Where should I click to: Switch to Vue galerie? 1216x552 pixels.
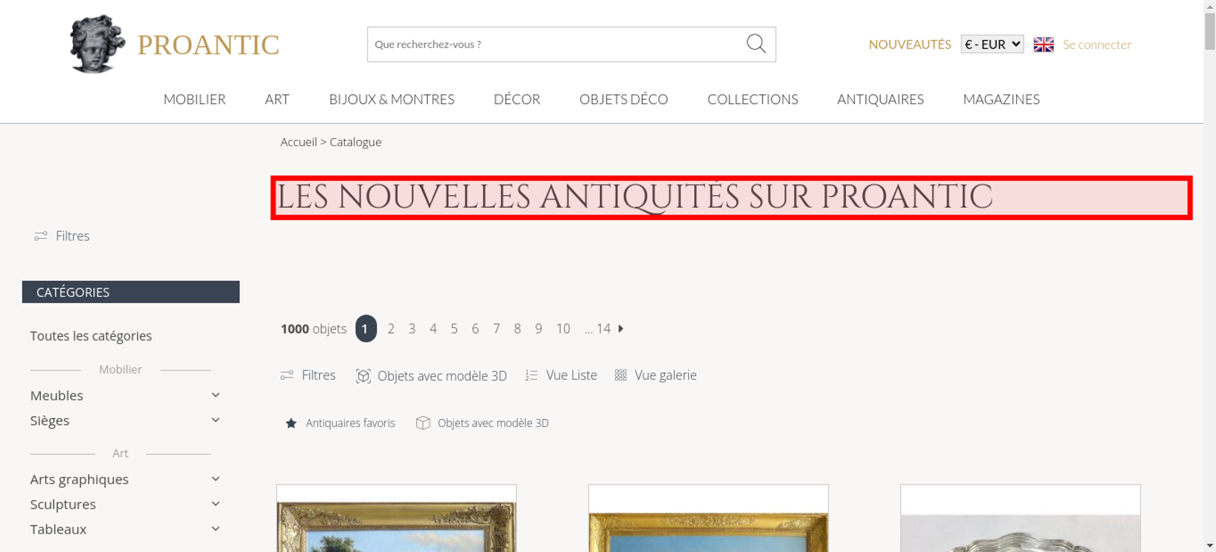click(x=655, y=375)
